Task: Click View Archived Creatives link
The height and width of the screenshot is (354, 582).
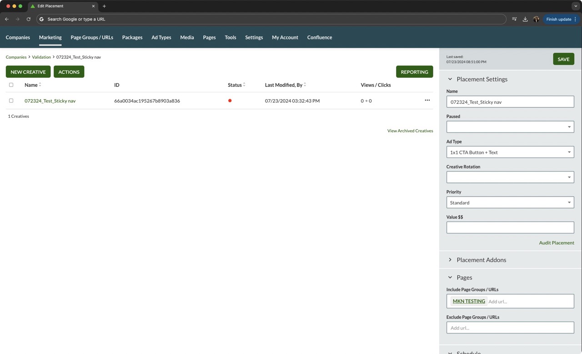Action: click(x=410, y=131)
